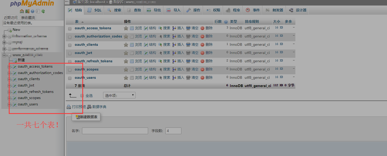Star oauth_clients as favorite
Viewport: 387px width, 156px height.
tap(126, 45)
